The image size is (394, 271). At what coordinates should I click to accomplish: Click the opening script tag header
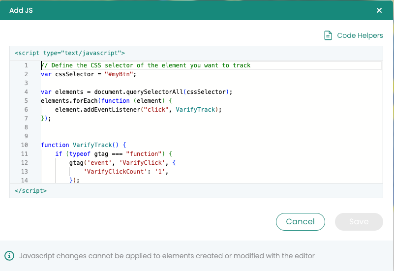(x=70, y=53)
